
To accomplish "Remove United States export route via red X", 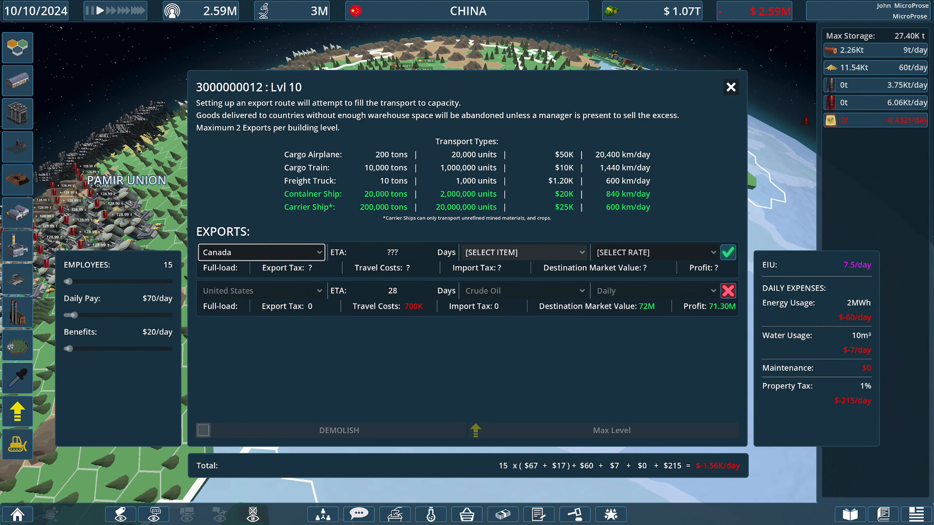I will click(x=728, y=290).
